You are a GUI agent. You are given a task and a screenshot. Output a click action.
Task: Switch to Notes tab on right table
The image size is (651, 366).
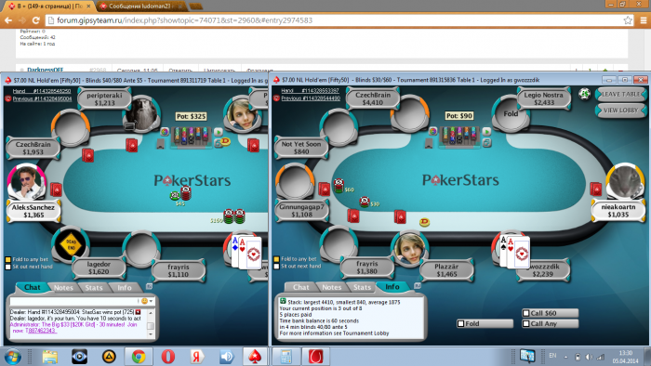(x=332, y=287)
